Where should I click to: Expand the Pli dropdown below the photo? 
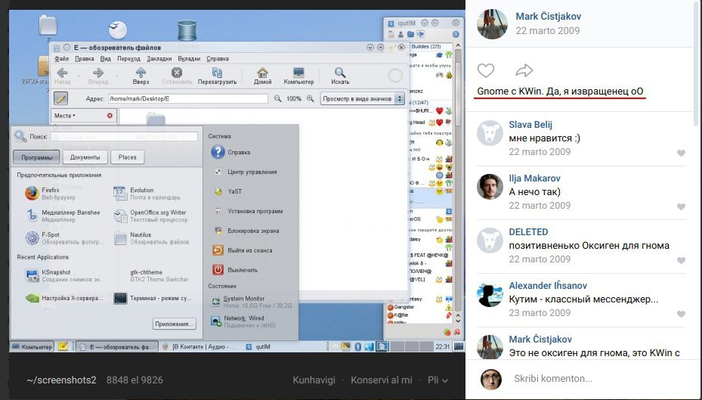pos(438,380)
